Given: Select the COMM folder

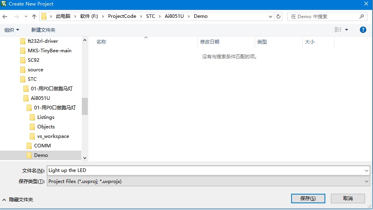Looking at the screenshot, I should (x=43, y=145).
